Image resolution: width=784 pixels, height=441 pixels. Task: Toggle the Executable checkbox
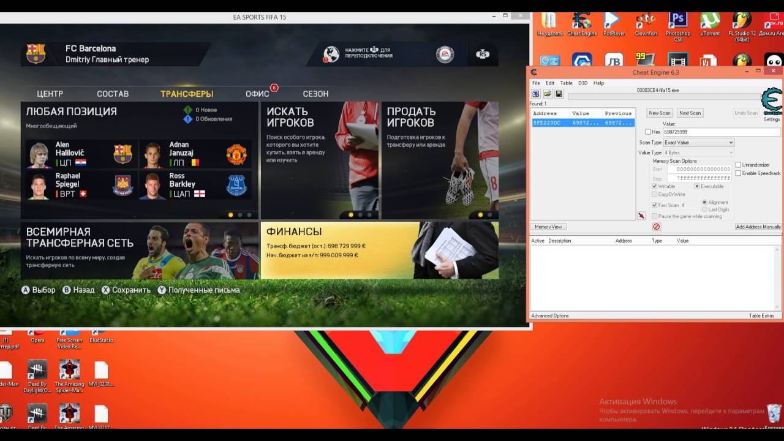pyautogui.click(x=697, y=186)
